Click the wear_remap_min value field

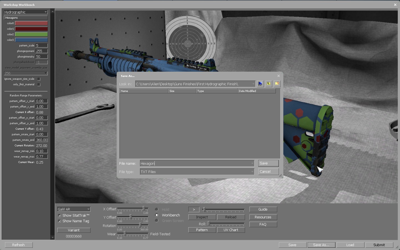[42, 151]
